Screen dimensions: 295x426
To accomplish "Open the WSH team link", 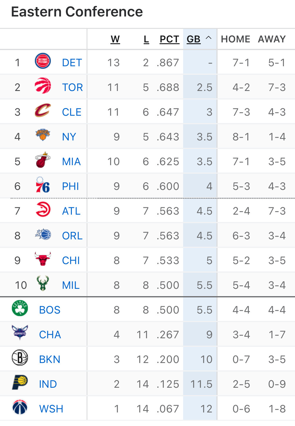I will pyautogui.click(x=51, y=409).
